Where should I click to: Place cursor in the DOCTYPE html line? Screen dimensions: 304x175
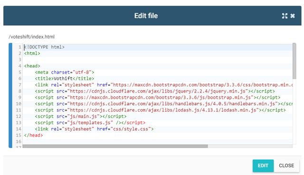[x=44, y=47]
